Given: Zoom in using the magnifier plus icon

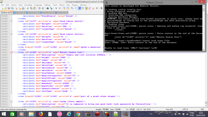Looking at the screenshot, I should coord(56,8).
